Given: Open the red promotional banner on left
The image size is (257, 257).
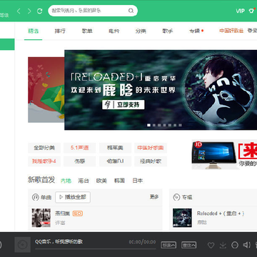Looking at the screenshot, I should point(46,90).
